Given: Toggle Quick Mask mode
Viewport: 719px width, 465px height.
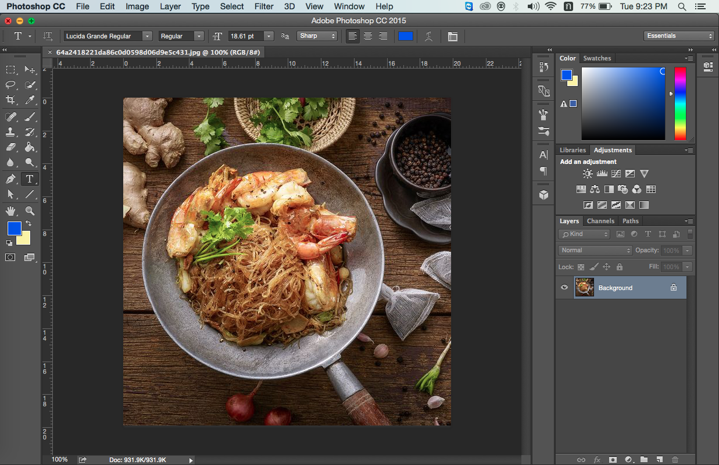Looking at the screenshot, I should [x=10, y=257].
